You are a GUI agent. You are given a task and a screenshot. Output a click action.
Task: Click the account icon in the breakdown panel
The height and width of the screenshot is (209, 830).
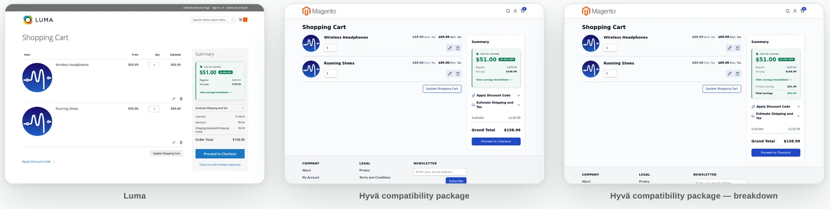pyautogui.click(x=795, y=11)
